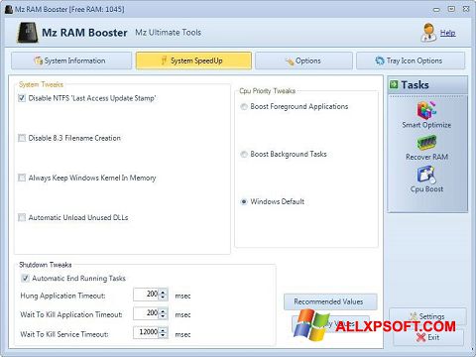Click the Help doctor icon
Viewport: 476px width, 357px height.
pyautogui.click(x=428, y=33)
